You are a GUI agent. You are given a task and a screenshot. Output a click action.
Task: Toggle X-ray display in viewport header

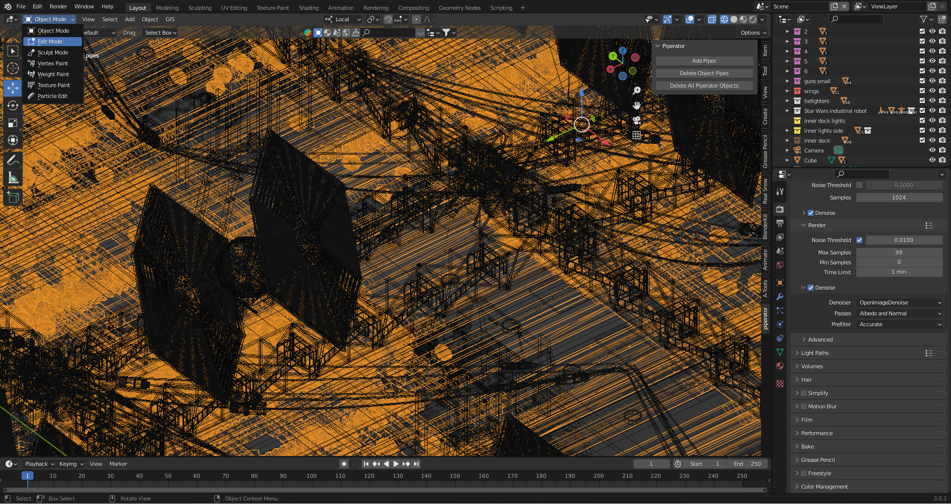point(712,19)
